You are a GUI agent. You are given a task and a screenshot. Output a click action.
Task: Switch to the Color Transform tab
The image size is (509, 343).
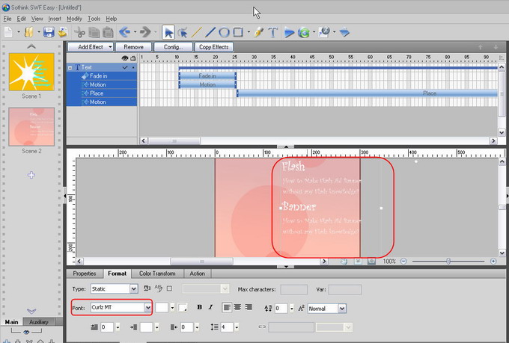(x=157, y=274)
